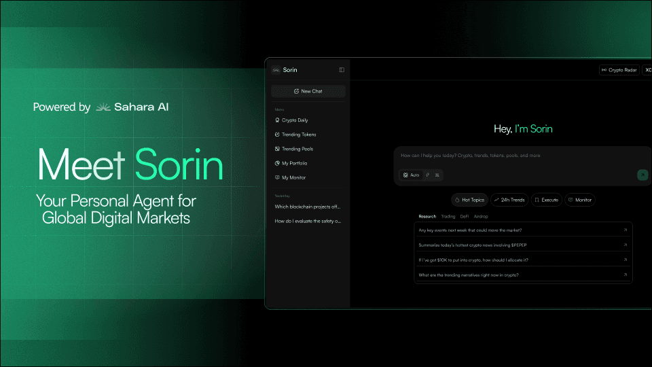Switch to the Trading tab
Screen dimensions: 652x367
[x=448, y=216]
